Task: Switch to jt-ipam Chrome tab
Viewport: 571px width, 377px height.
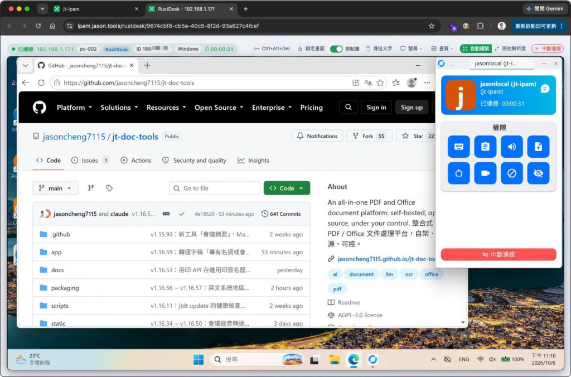Action: pos(96,9)
